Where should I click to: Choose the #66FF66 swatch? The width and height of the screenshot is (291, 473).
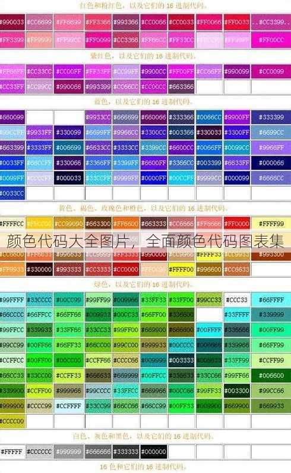[x=69, y=314]
